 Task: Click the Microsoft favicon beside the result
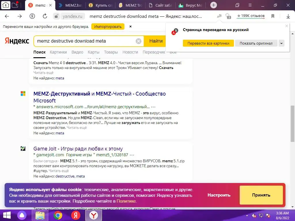click(x=23, y=94)
